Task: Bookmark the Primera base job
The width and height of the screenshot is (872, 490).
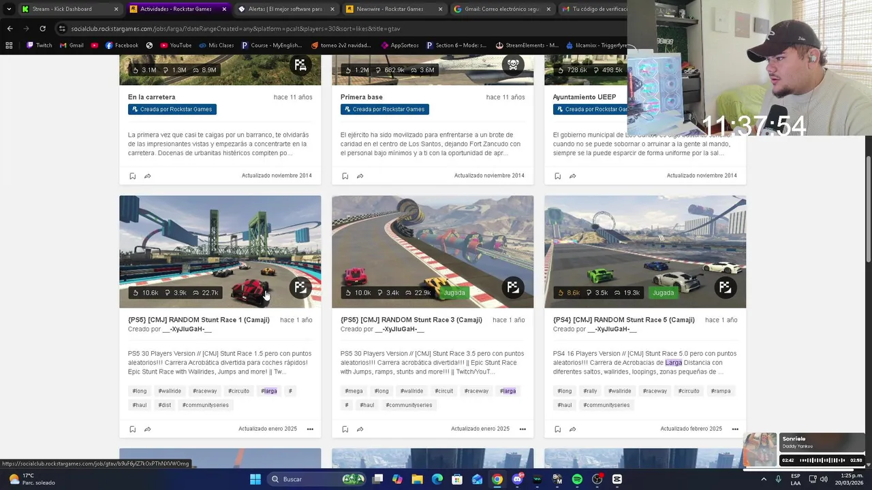Action: click(345, 176)
